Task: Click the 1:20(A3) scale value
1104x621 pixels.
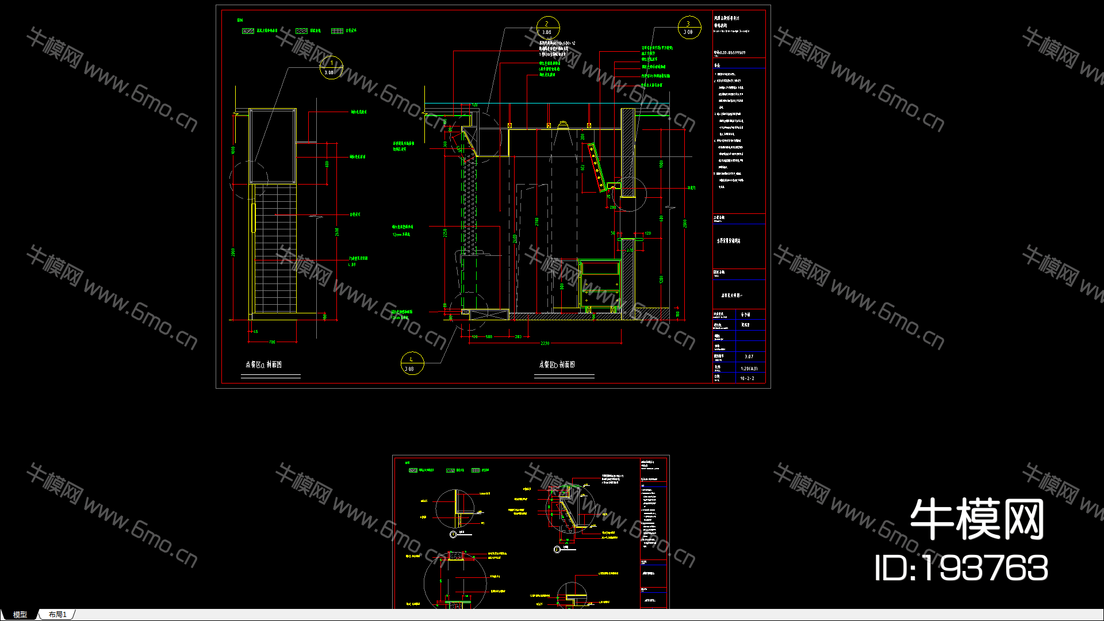Action: (x=749, y=369)
